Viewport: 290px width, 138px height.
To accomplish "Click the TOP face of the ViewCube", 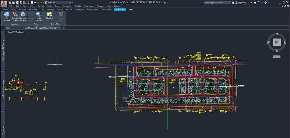I will (277, 42).
